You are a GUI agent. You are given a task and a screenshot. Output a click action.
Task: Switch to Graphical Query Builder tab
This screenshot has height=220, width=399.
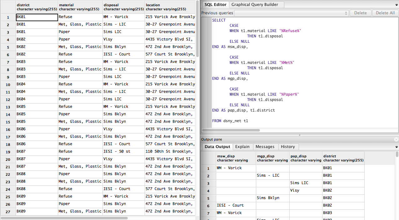[x=255, y=4]
